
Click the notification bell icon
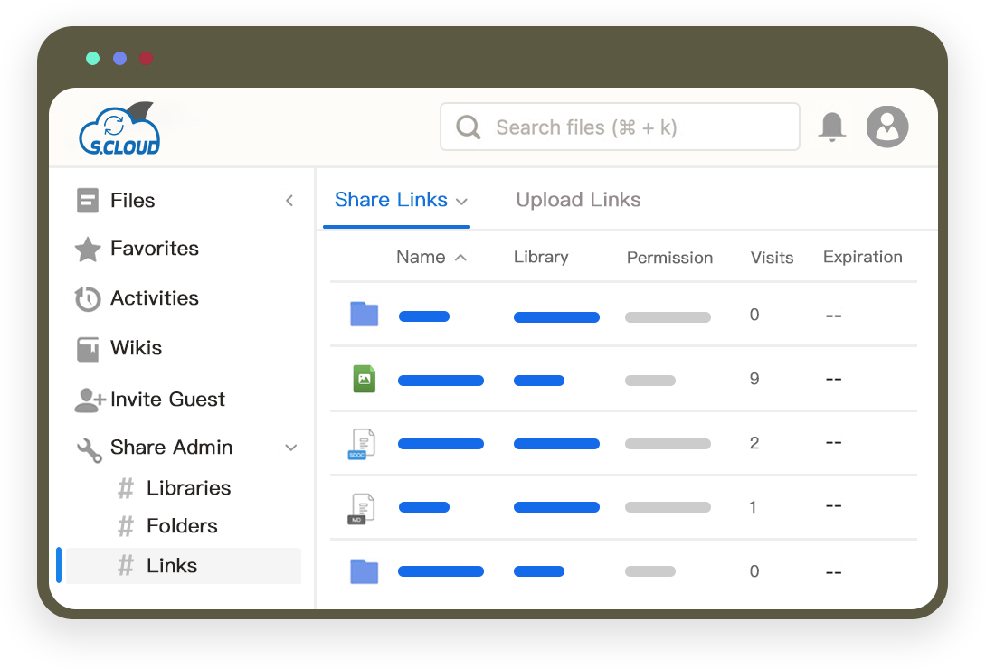click(831, 127)
